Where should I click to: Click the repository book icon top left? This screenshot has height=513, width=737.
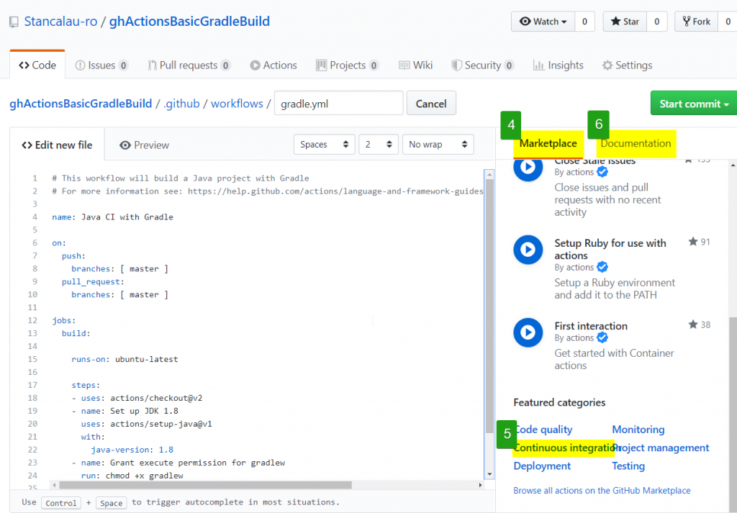13,21
